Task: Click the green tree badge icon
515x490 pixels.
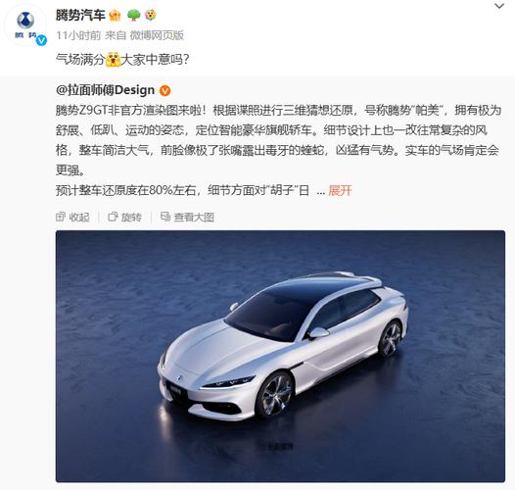Action: pyautogui.click(x=133, y=15)
